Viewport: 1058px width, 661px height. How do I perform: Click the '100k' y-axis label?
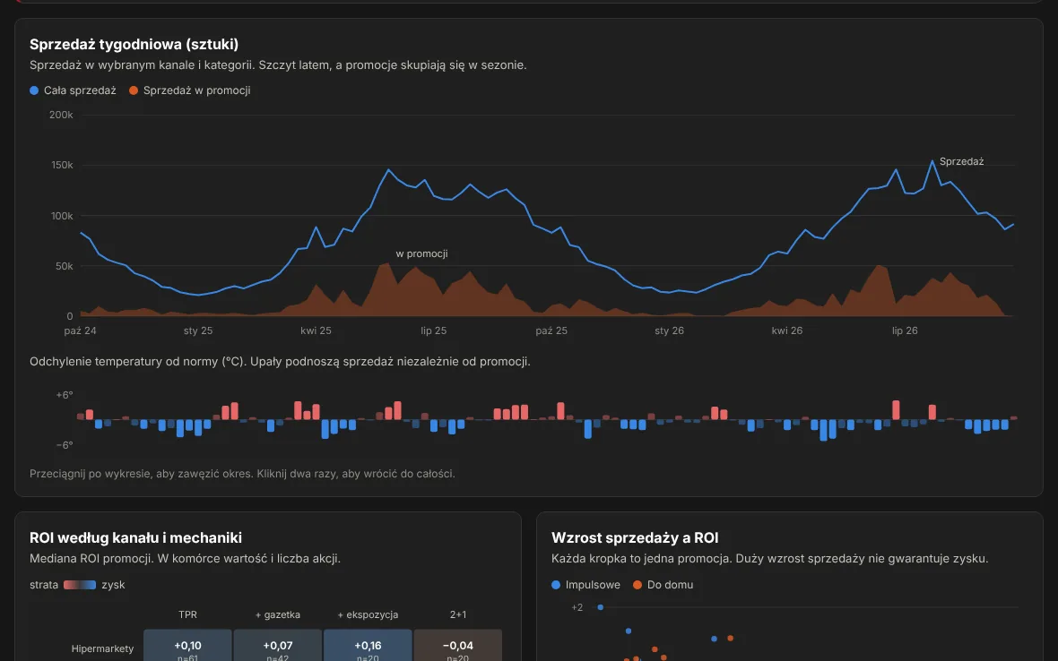point(62,216)
